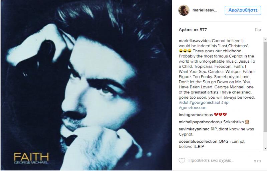Open the three-dot more options menu
This screenshot has height=171, width=267.
pyautogui.click(x=258, y=161)
